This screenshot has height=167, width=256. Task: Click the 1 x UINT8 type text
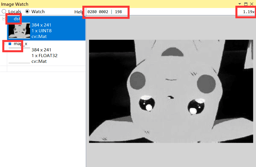click(41, 31)
